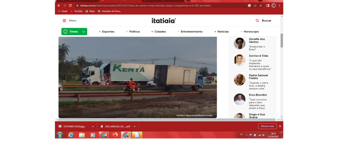
Task: Expand options for DECLARACAO_DE pdf download
Action: (135, 126)
